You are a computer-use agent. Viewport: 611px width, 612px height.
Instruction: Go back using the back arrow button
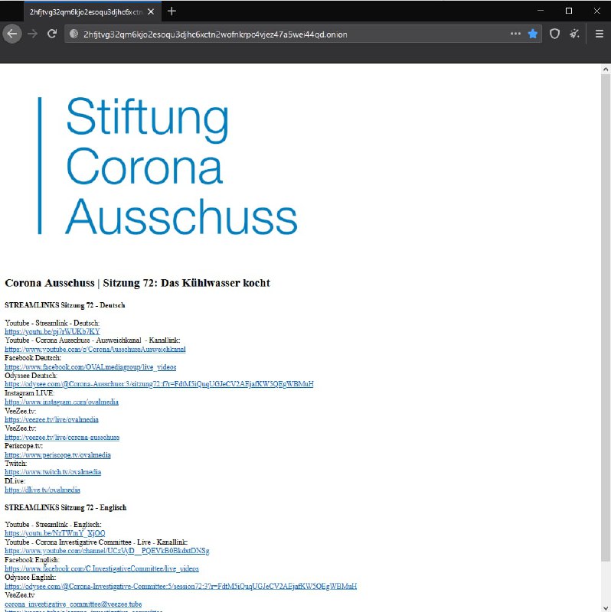tap(12, 34)
